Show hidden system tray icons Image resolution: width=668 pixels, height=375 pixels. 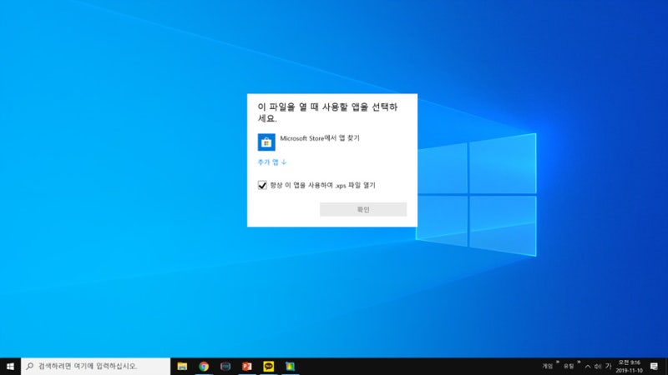click(588, 366)
